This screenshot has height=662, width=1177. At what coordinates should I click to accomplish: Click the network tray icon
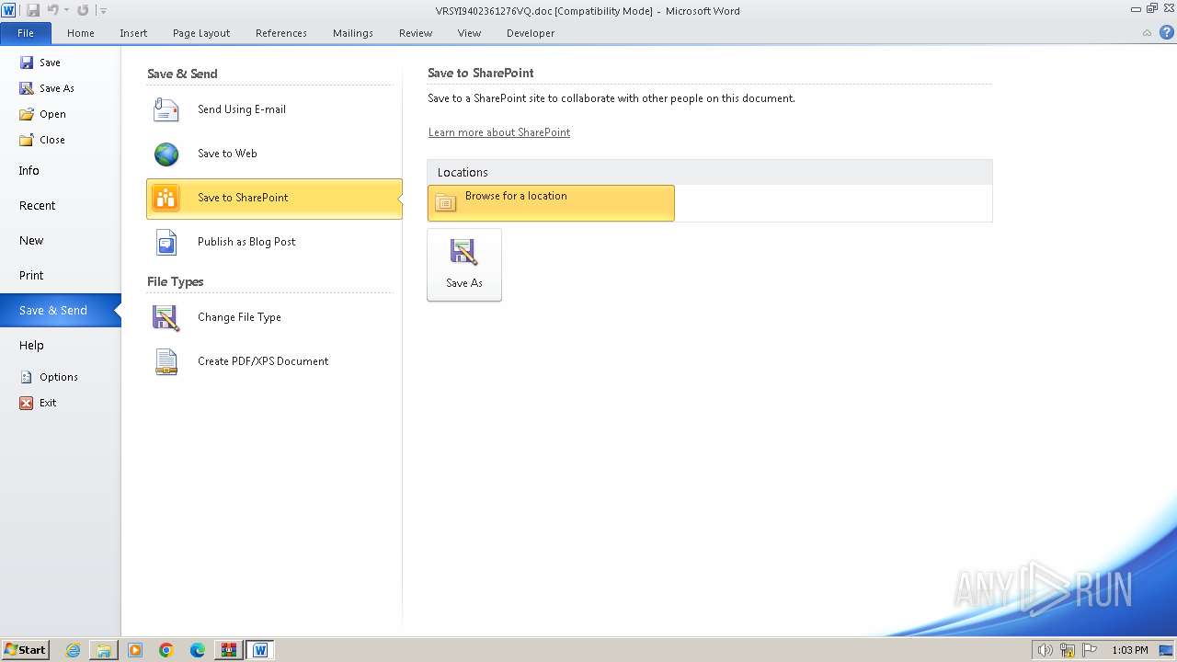click(1068, 650)
